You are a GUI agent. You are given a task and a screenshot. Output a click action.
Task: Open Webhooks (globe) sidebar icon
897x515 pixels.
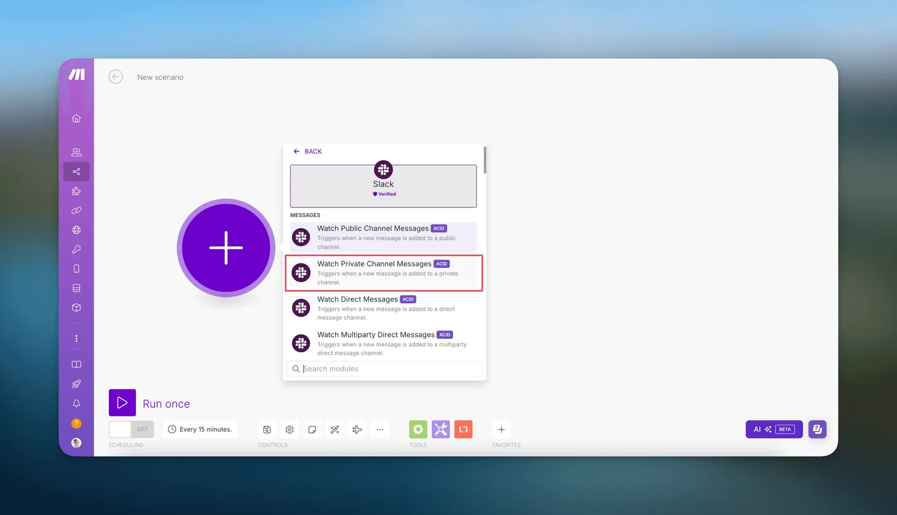[x=76, y=230]
